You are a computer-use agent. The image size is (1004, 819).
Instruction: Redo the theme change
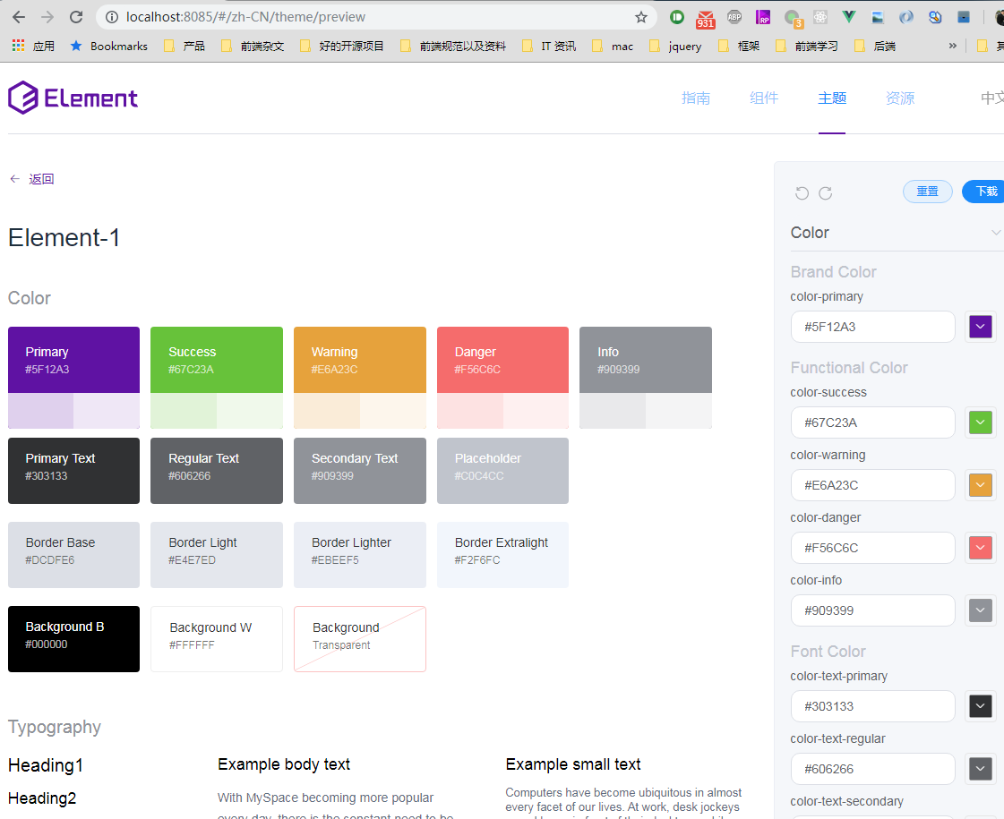tap(826, 193)
